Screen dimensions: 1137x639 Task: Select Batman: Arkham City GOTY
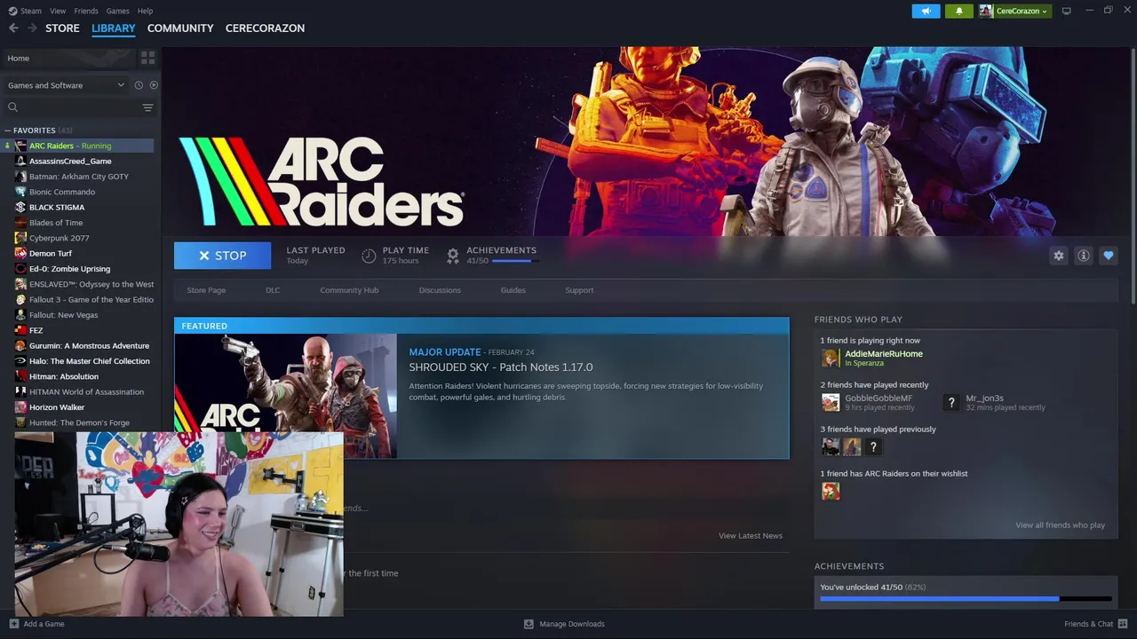point(79,177)
